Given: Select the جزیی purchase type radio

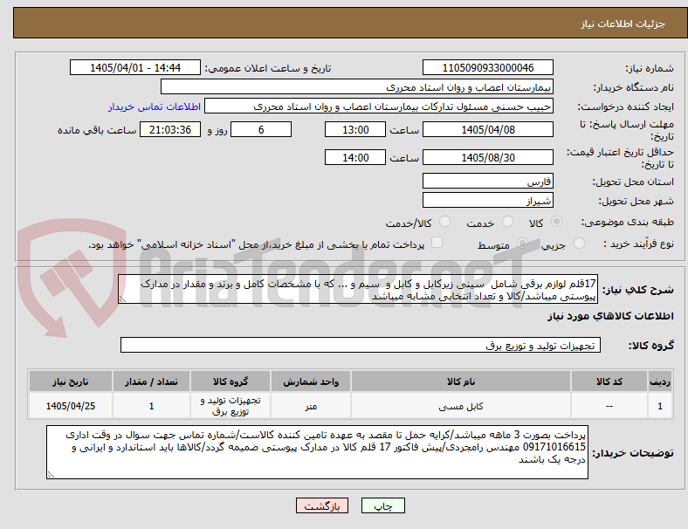Looking at the screenshot, I should click(x=579, y=244).
